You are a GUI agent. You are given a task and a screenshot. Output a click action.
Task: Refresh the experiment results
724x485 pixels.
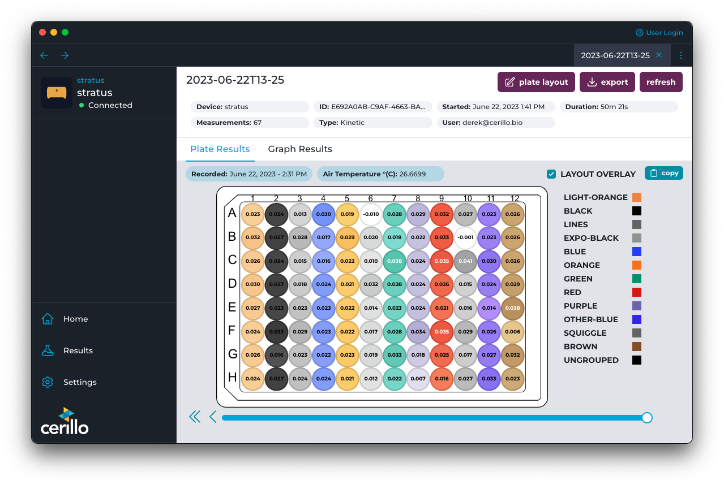[661, 82]
